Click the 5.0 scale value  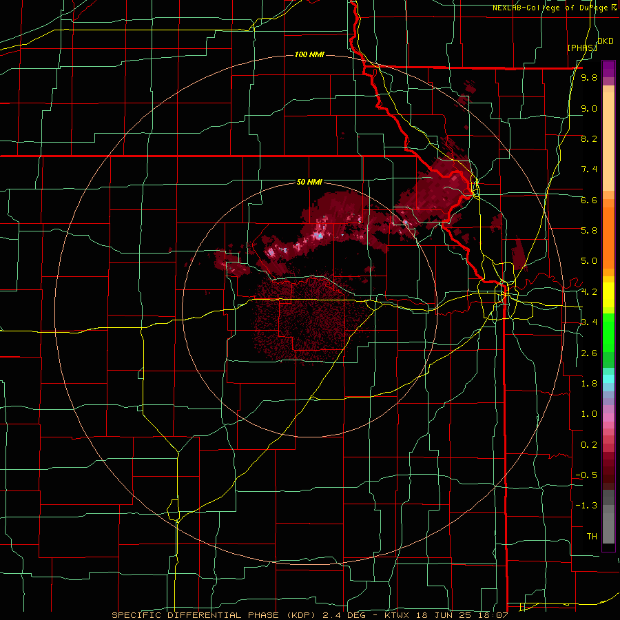(x=589, y=261)
